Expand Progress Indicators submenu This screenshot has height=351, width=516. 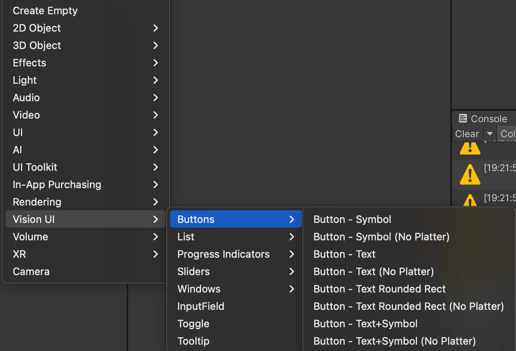click(236, 254)
